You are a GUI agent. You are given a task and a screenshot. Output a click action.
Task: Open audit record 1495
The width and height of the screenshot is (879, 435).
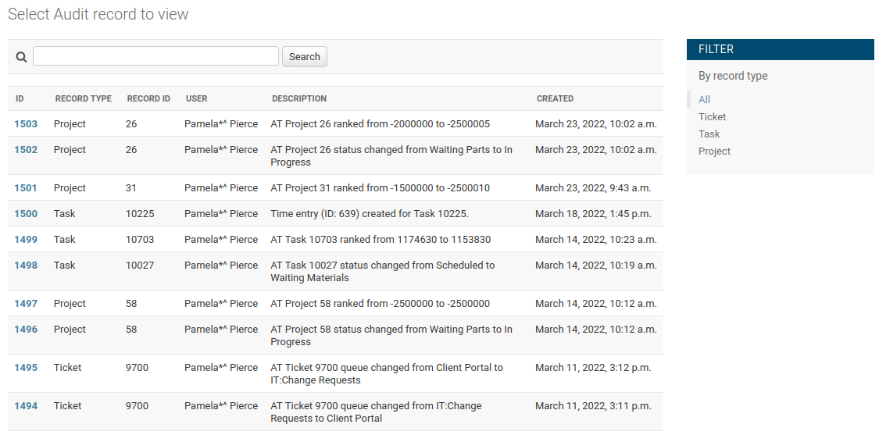pyautogui.click(x=26, y=367)
